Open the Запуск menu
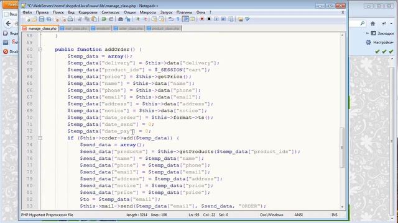 pyautogui.click(x=166, y=12)
